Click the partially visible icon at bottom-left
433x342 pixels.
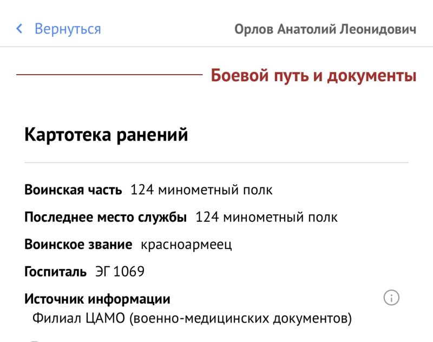(x=35, y=340)
